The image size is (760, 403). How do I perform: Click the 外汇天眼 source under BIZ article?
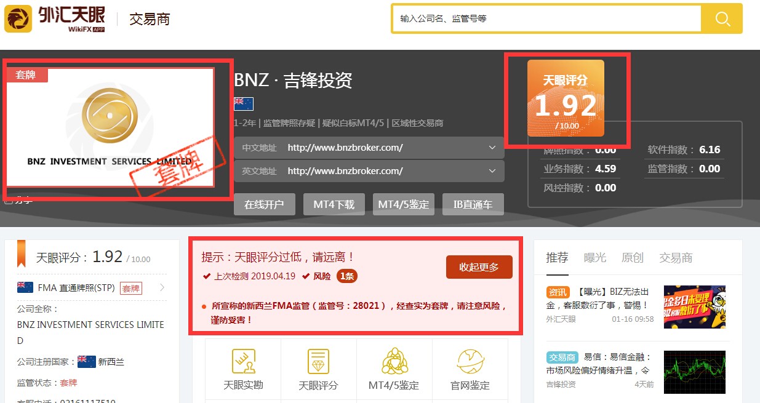[561, 319]
